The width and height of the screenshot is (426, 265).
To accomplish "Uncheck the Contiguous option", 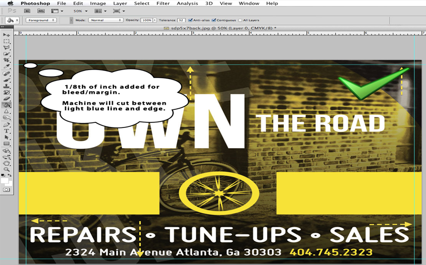I will point(214,20).
